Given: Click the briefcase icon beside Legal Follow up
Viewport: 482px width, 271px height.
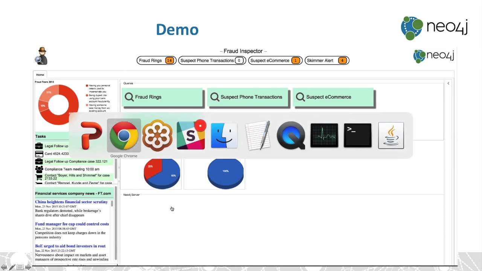Looking at the screenshot, I should (39, 146).
